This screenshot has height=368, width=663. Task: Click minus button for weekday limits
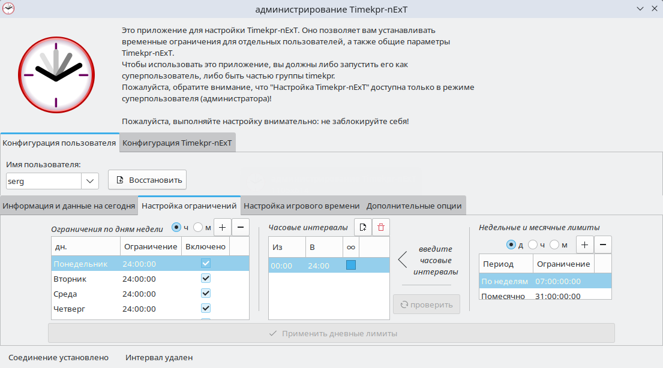(x=241, y=227)
